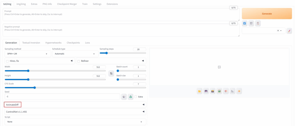Save image using the floppy disk icon
The image size is (295, 126).
point(206,91)
